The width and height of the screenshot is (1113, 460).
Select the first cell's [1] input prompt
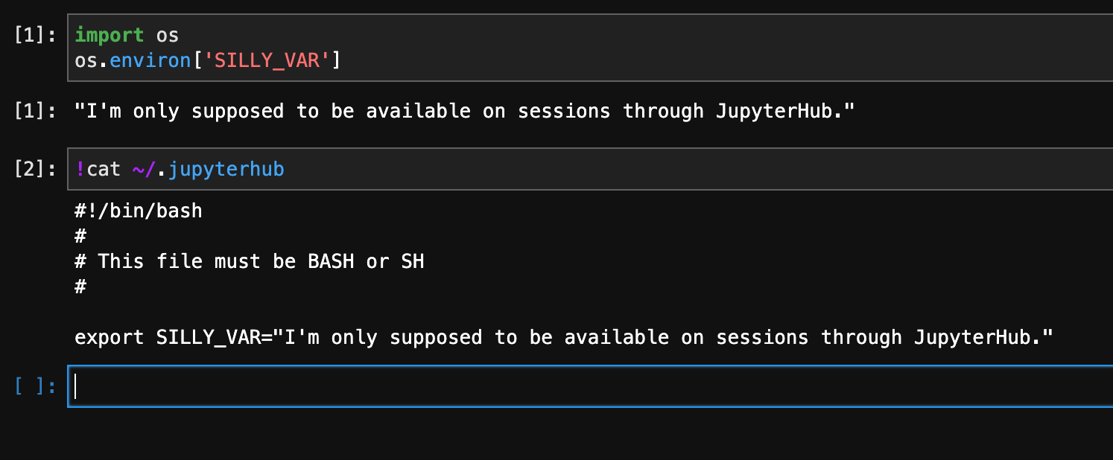point(35,35)
